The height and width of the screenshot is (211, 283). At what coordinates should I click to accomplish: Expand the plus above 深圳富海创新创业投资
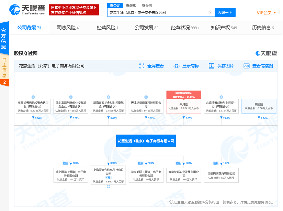(x=71, y=97)
